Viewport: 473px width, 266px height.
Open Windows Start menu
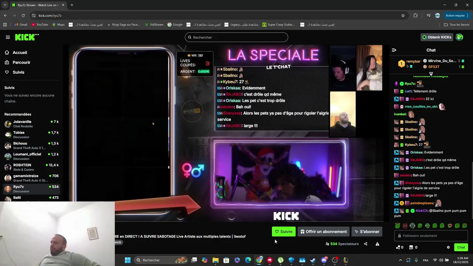(x=127, y=260)
